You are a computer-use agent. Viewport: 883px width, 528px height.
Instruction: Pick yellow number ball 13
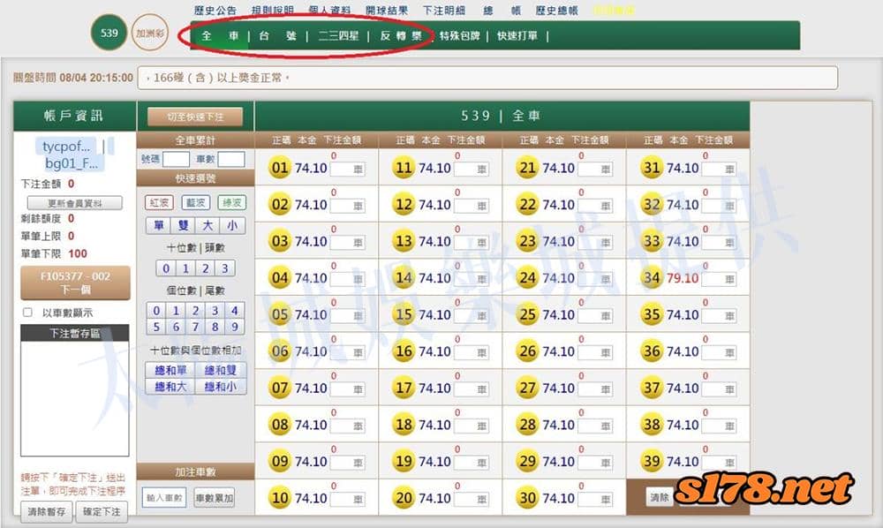coord(404,241)
